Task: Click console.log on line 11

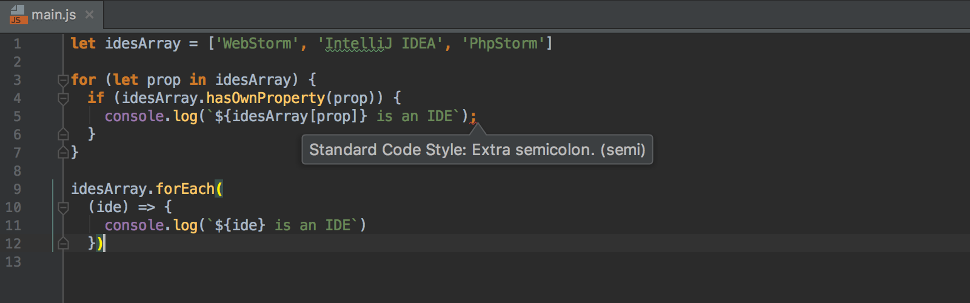Action: (x=151, y=225)
